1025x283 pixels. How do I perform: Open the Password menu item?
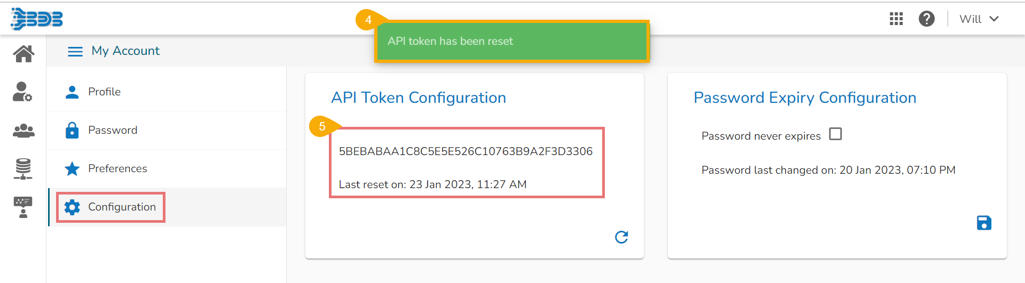113,130
